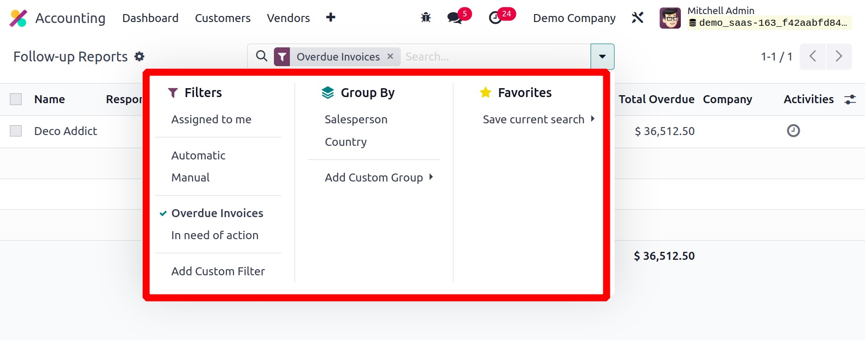Open the Customers menu
Viewport: 865px width, 340px height.
coord(223,18)
